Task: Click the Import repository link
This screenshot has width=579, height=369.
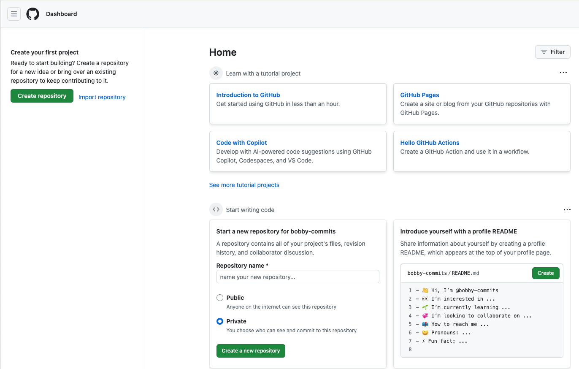Action: coord(102,97)
